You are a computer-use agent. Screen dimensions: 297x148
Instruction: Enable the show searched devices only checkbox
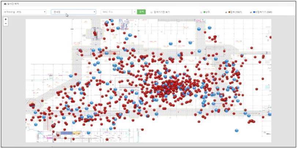pyautogui.click(x=151, y=12)
